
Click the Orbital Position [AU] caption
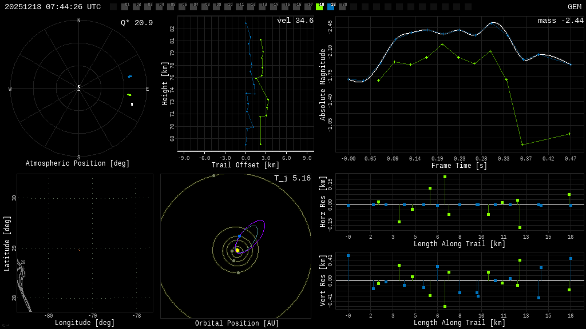[x=237, y=323]
